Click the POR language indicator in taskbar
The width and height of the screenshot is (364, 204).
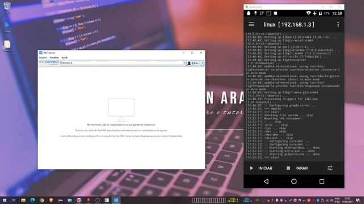click(337, 200)
